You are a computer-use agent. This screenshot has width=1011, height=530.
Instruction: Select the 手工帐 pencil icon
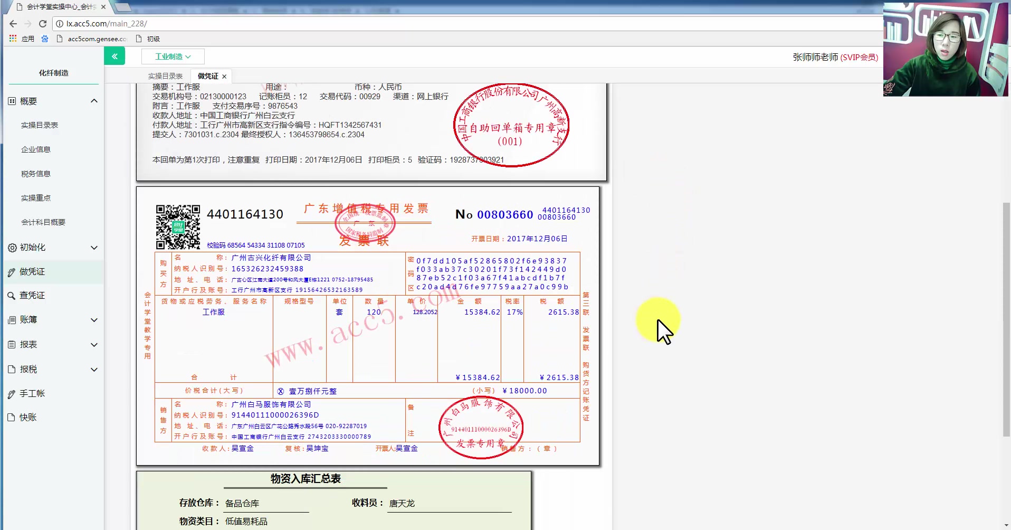(11, 393)
